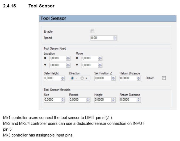Step the Retract spinner arrows
This screenshot has width=180, height=141.
click(x=88, y=100)
